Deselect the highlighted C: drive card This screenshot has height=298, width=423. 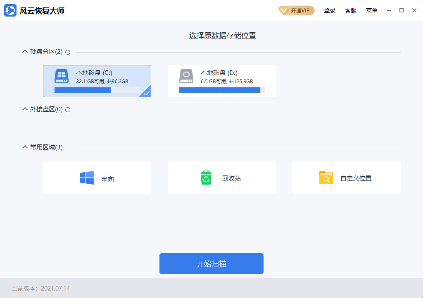coord(97,81)
